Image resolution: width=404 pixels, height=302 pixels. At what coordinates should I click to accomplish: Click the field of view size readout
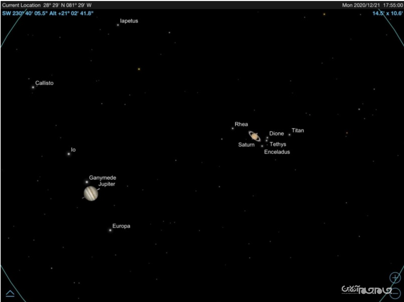click(x=388, y=13)
